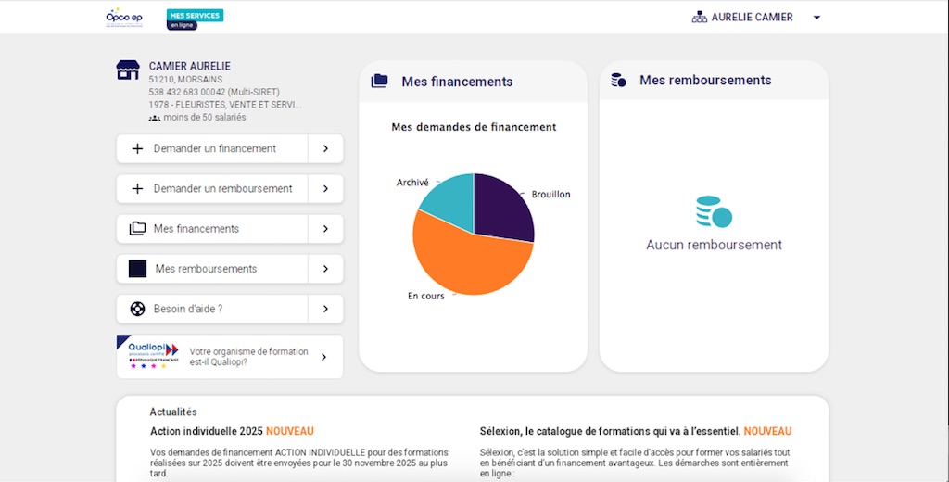Open the Mes remboursements chevron in sidebar

325,269
